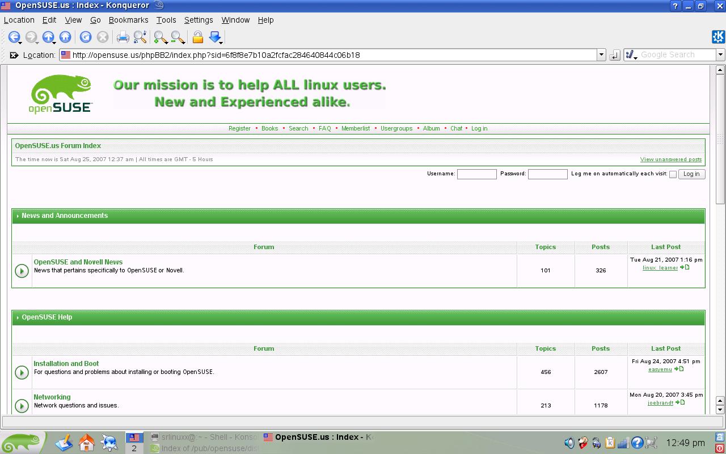Click the blue download arrow toolbar icon
The width and height of the screenshot is (726, 454).
pos(214,37)
